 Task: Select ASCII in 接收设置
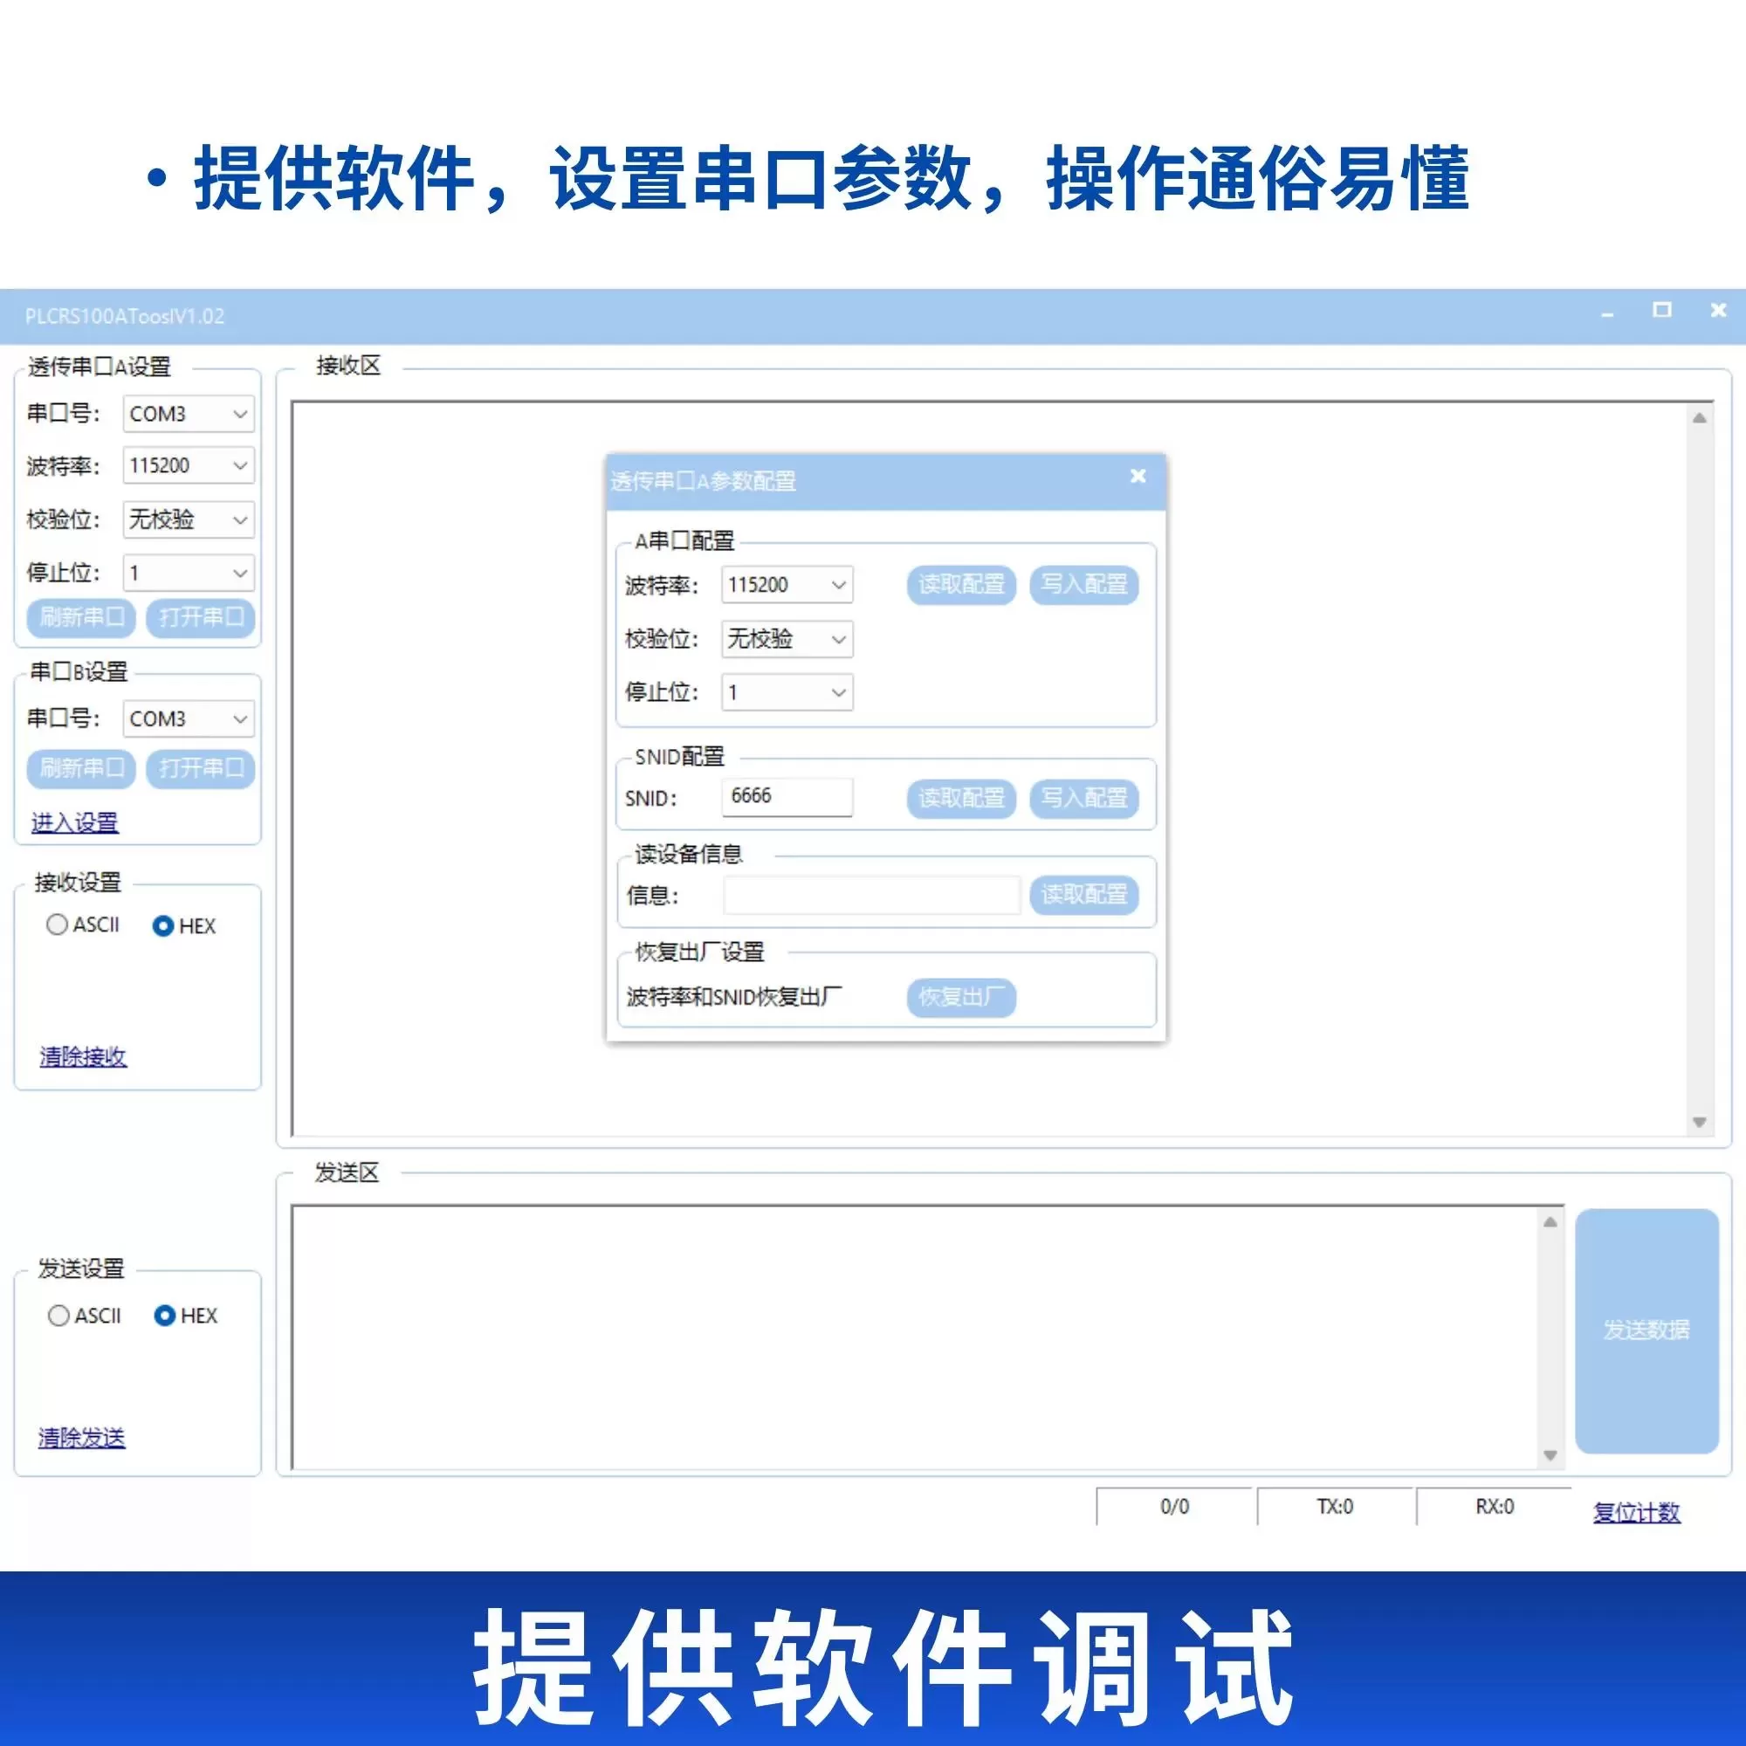(83, 925)
